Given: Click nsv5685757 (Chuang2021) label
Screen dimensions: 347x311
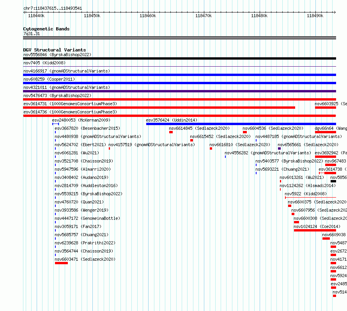Looking at the screenshot, I should pos(81,235).
